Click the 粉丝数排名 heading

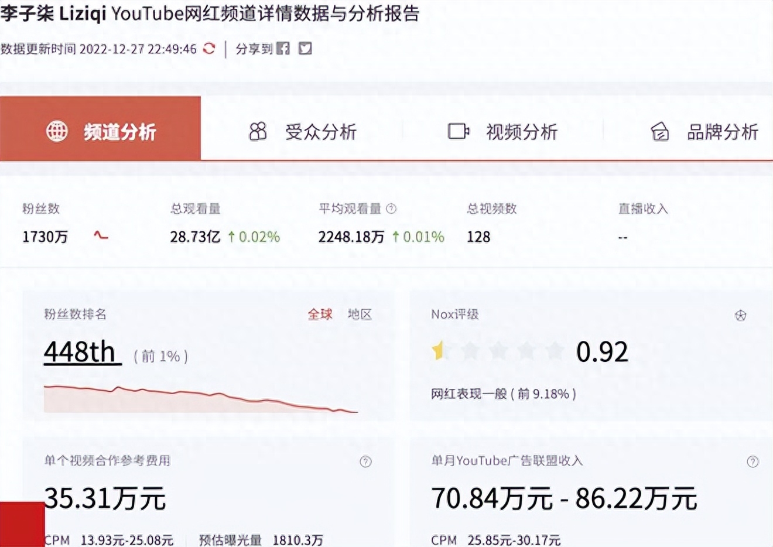(76, 314)
